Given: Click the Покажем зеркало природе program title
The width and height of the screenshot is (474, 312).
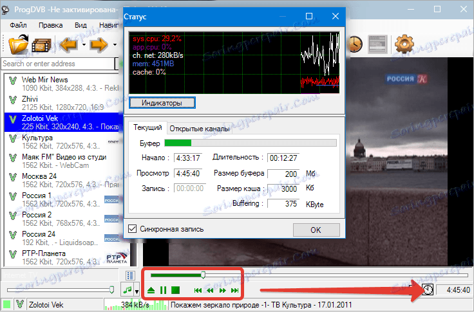Looking at the screenshot, I should pos(261,305).
